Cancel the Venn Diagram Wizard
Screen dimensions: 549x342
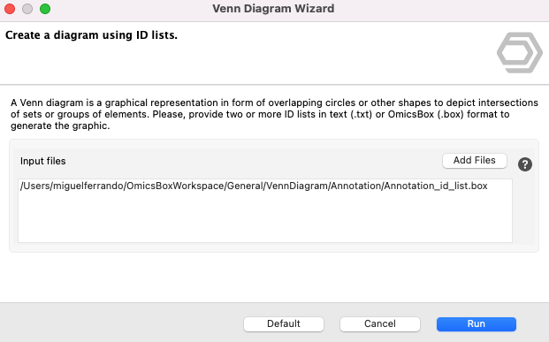pyautogui.click(x=380, y=323)
